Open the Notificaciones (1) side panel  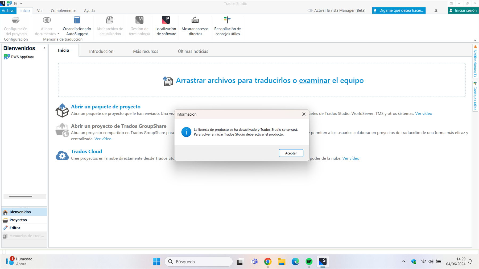[x=475, y=61]
